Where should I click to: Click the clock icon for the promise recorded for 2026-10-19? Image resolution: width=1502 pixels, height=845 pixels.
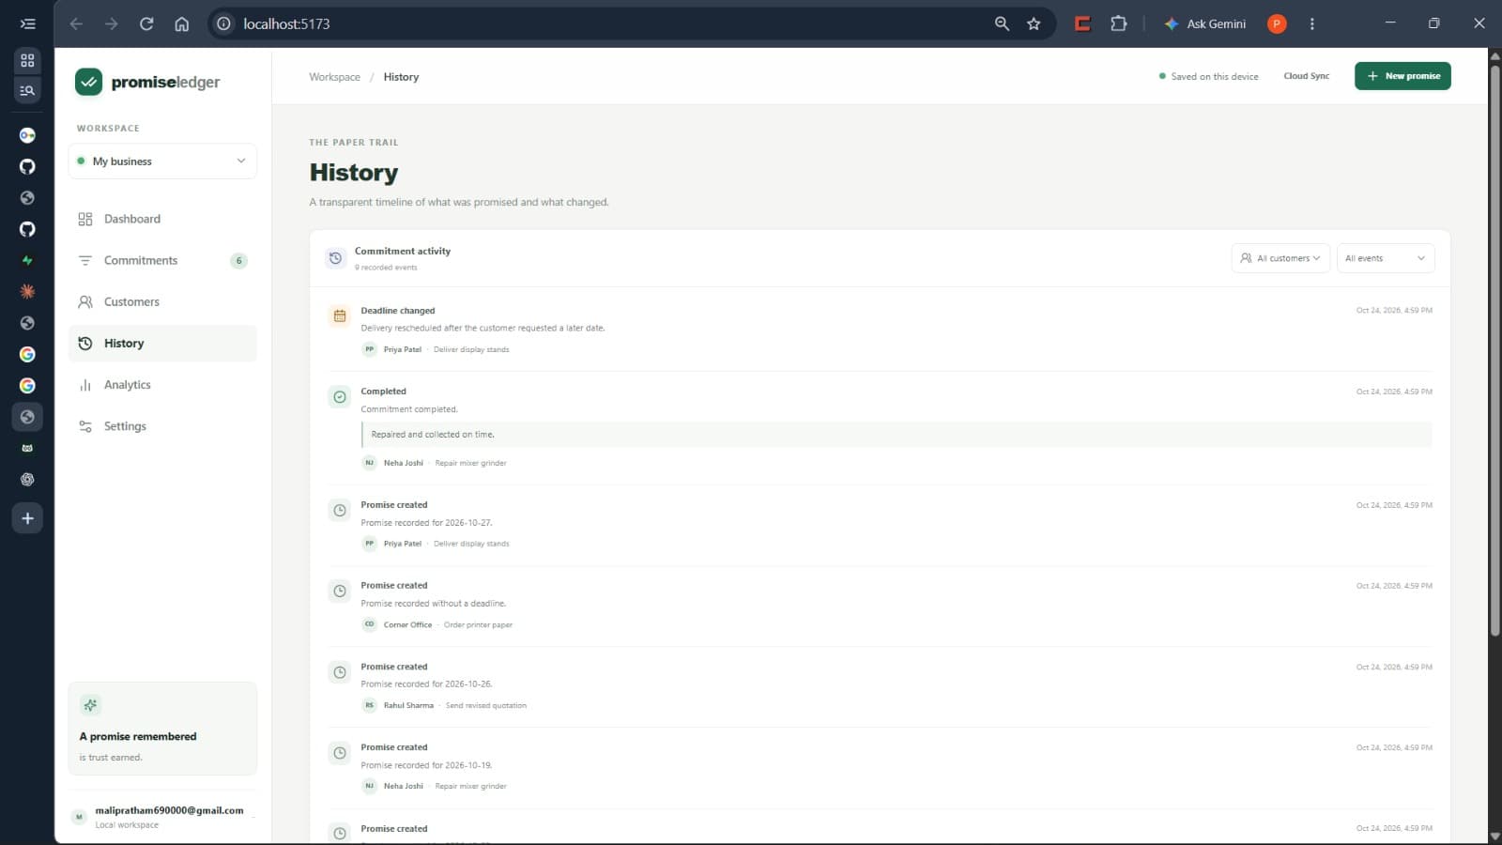coord(340,753)
